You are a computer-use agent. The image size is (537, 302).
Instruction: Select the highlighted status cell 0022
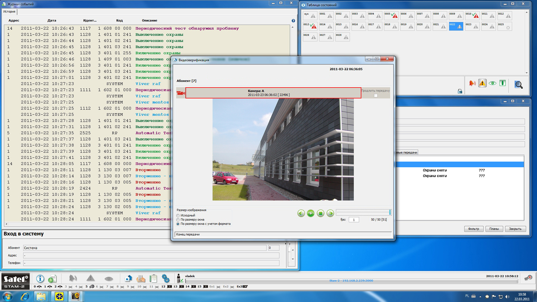[456, 26]
